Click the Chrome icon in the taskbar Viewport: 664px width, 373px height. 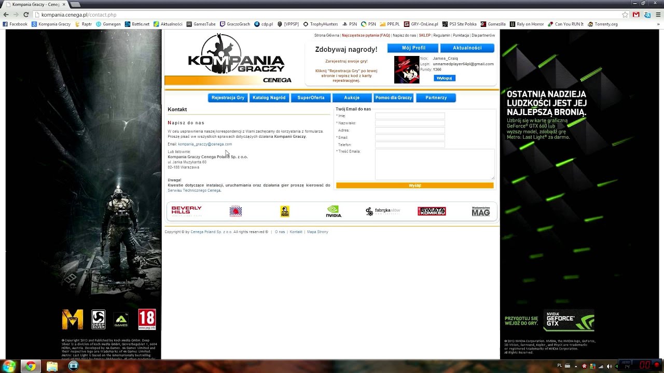[31, 366]
